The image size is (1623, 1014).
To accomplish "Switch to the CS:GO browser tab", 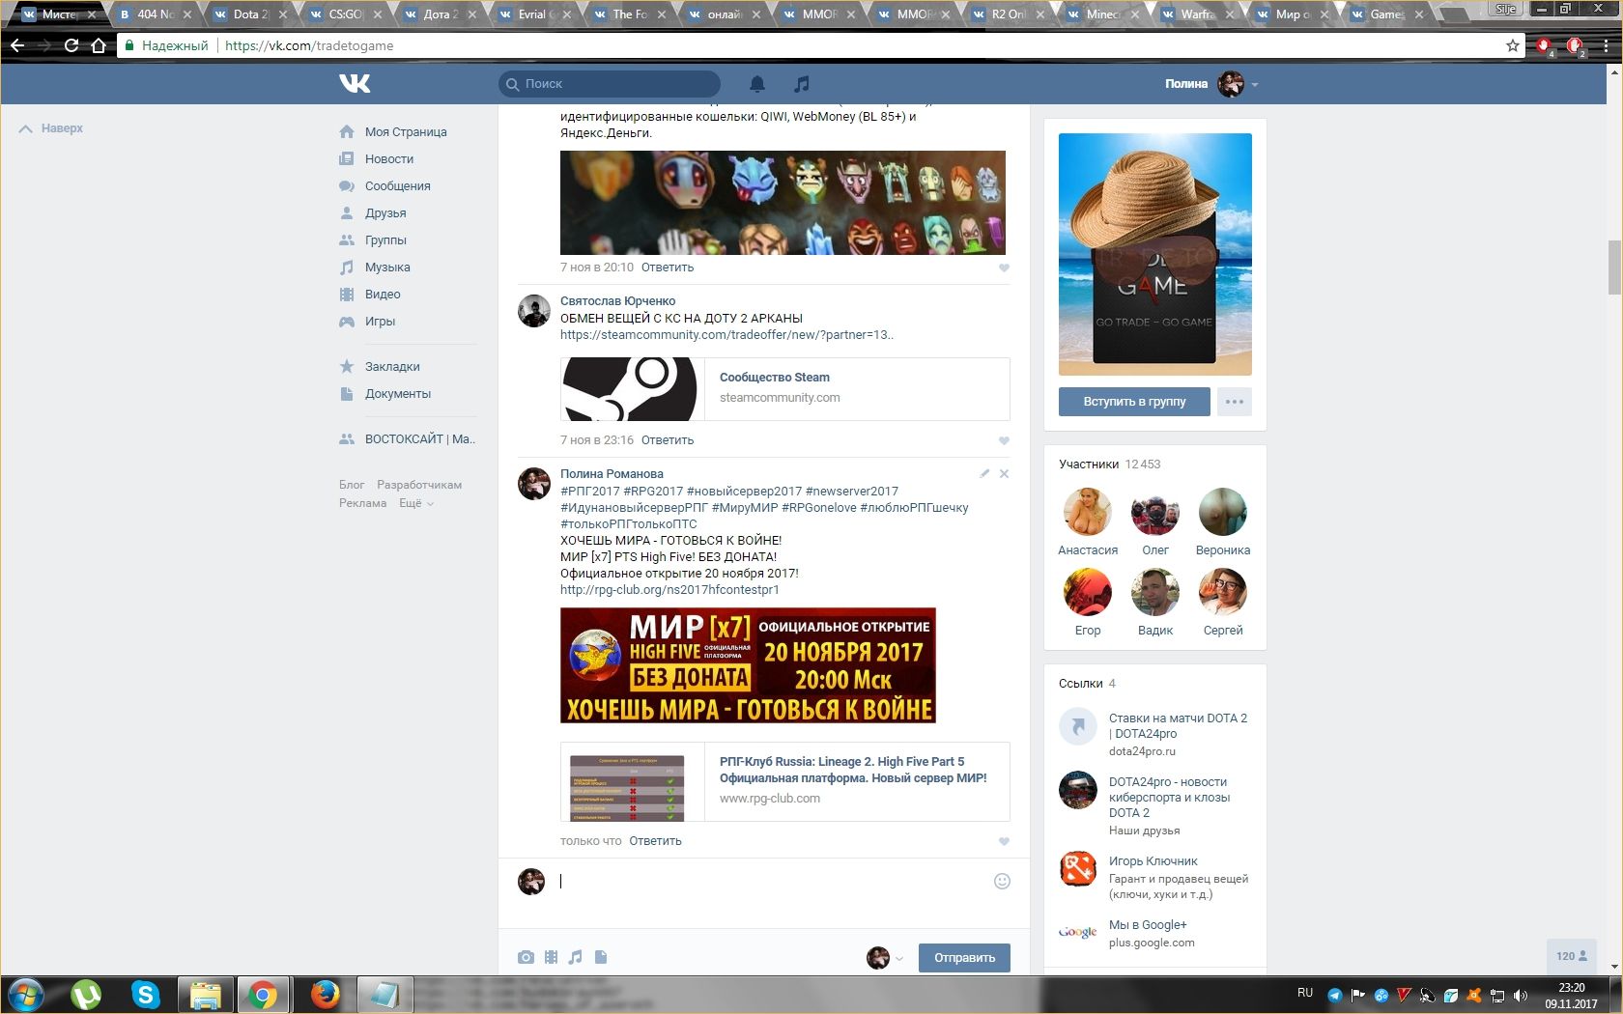I will coord(344,14).
